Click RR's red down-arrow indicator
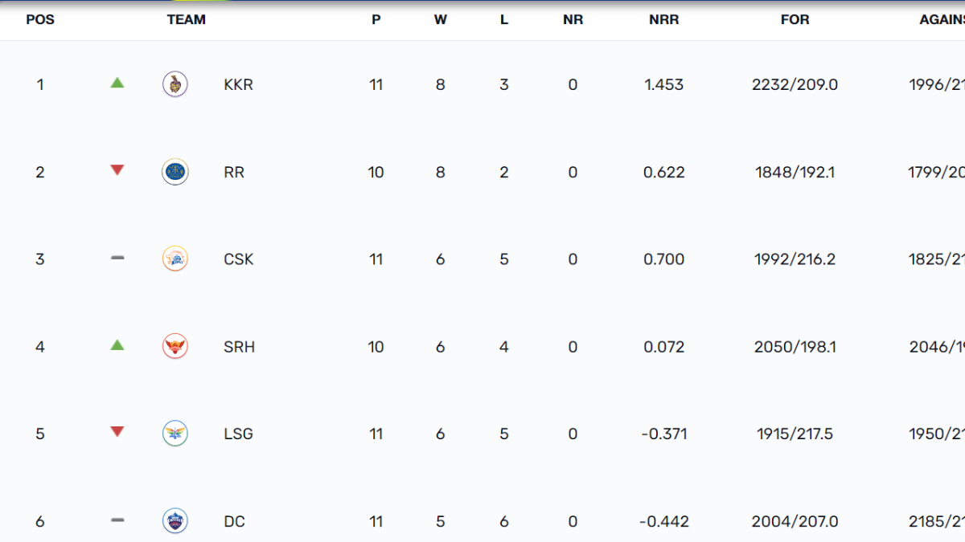965x542 pixels. click(x=117, y=170)
